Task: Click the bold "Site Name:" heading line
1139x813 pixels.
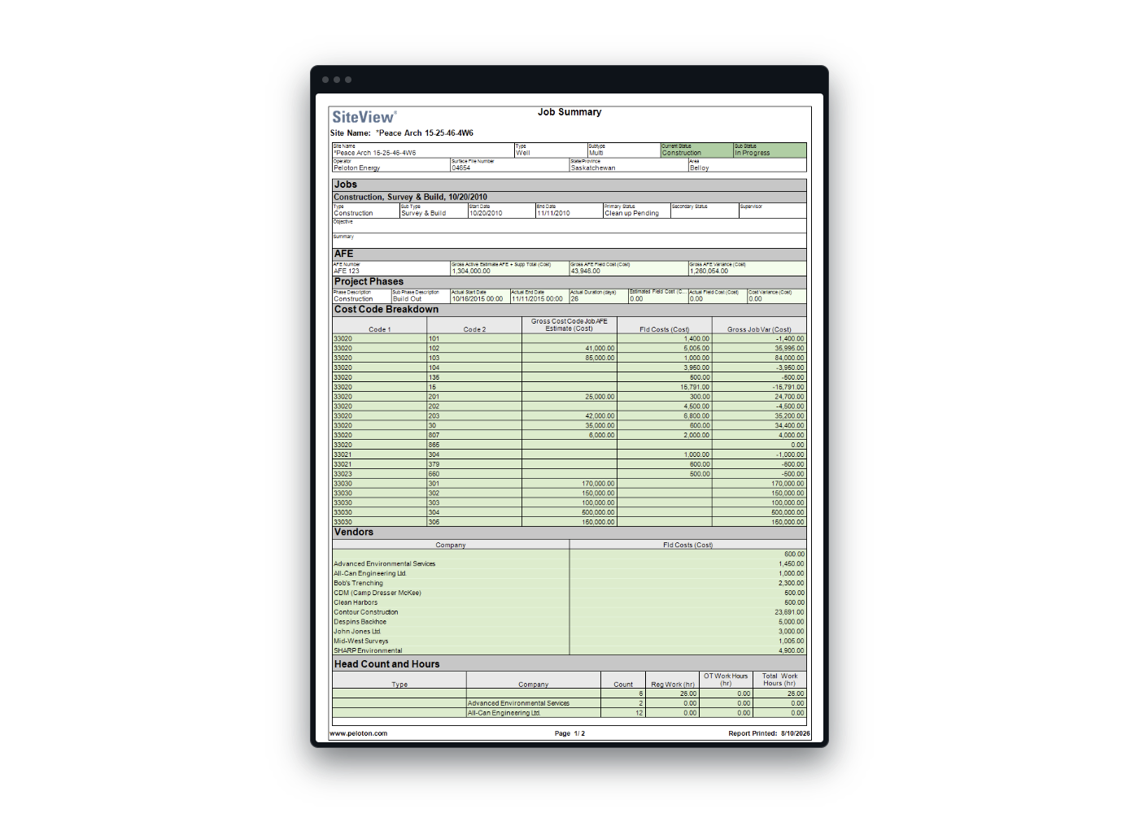Action: pyautogui.click(x=402, y=133)
